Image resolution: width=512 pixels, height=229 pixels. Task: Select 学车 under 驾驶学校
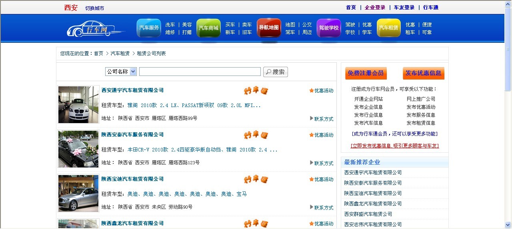point(367,32)
